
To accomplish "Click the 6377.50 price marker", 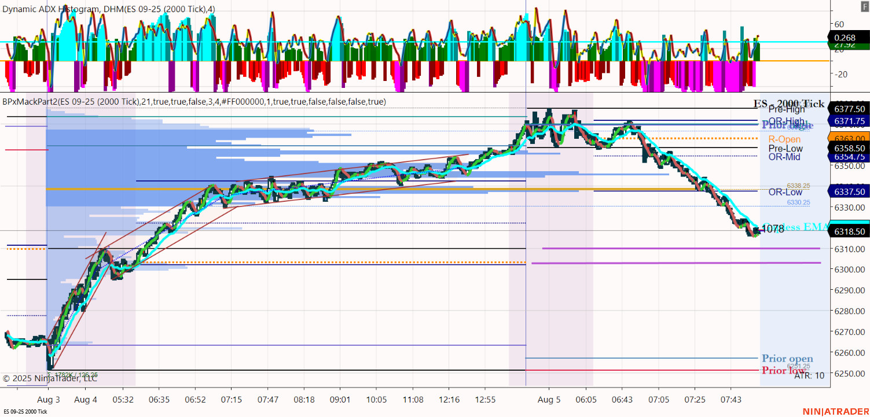I will click(x=850, y=109).
